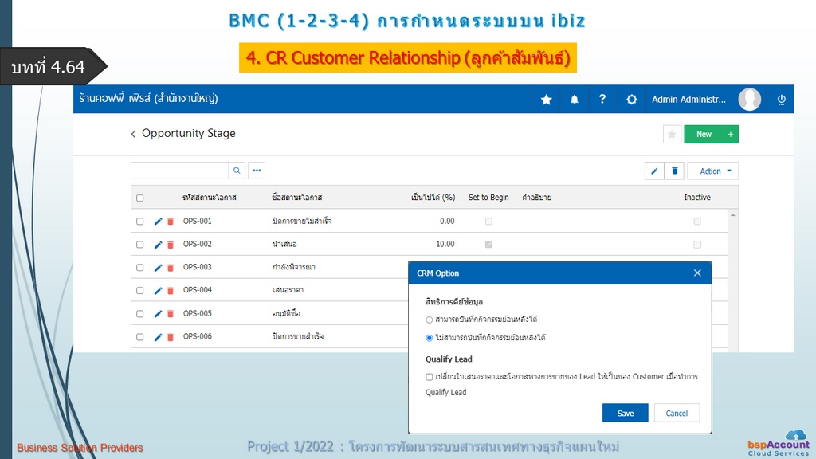Click stage name นำเสนอ
The width and height of the screenshot is (816, 459).
coord(284,244)
